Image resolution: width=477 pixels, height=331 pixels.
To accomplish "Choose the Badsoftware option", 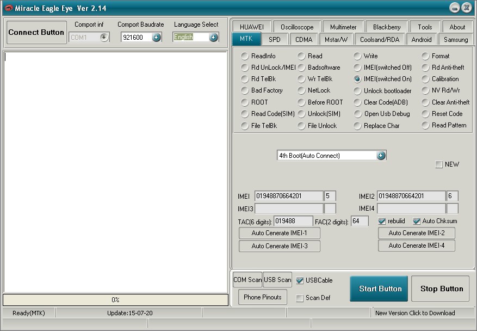I will click(x=319, y=68).
